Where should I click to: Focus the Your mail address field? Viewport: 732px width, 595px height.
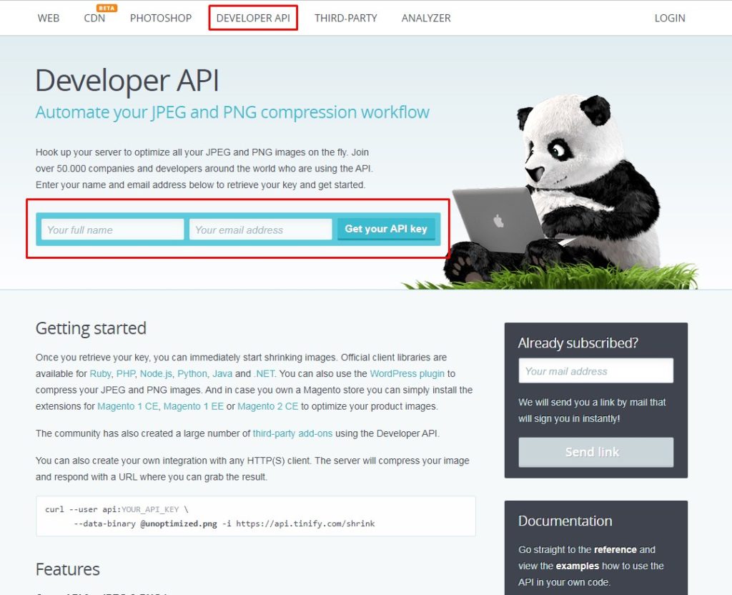pos(595,371)
